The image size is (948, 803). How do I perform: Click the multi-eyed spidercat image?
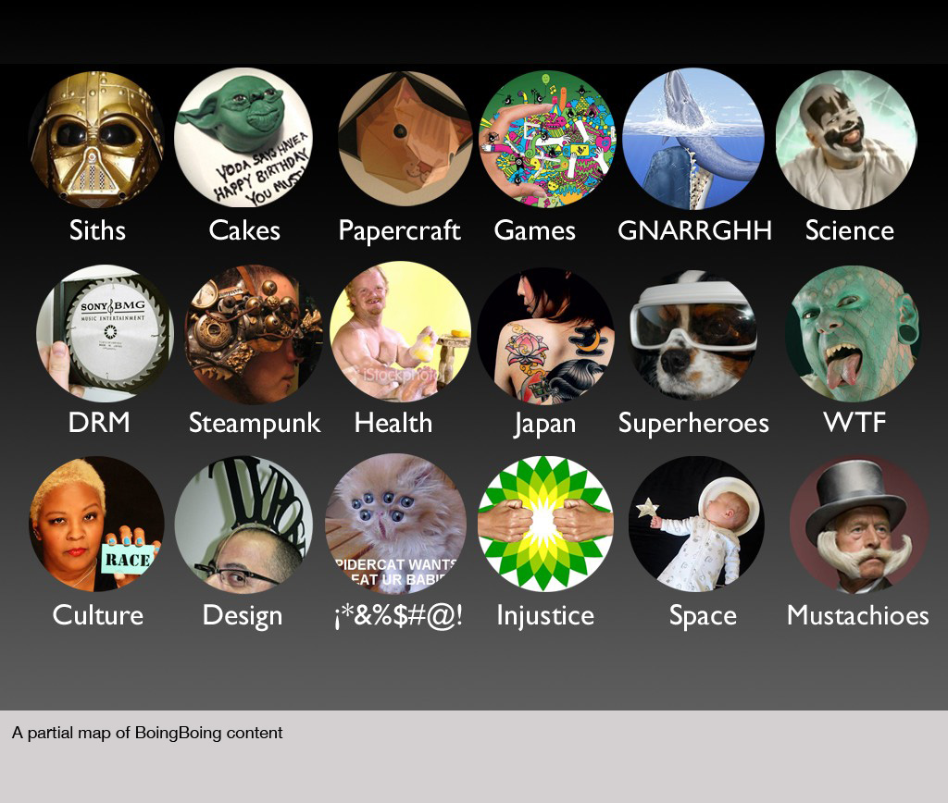(x=395, y=524)
